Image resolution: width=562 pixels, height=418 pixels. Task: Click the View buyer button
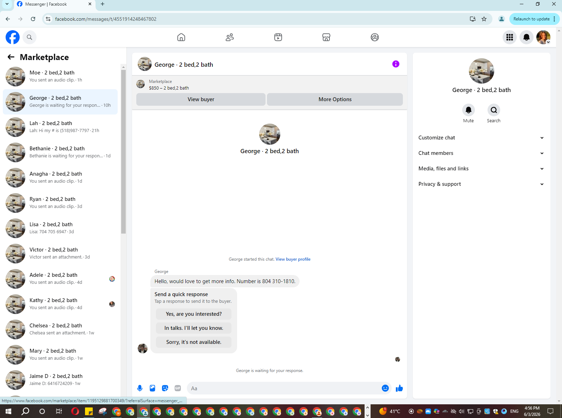[201, 99]
